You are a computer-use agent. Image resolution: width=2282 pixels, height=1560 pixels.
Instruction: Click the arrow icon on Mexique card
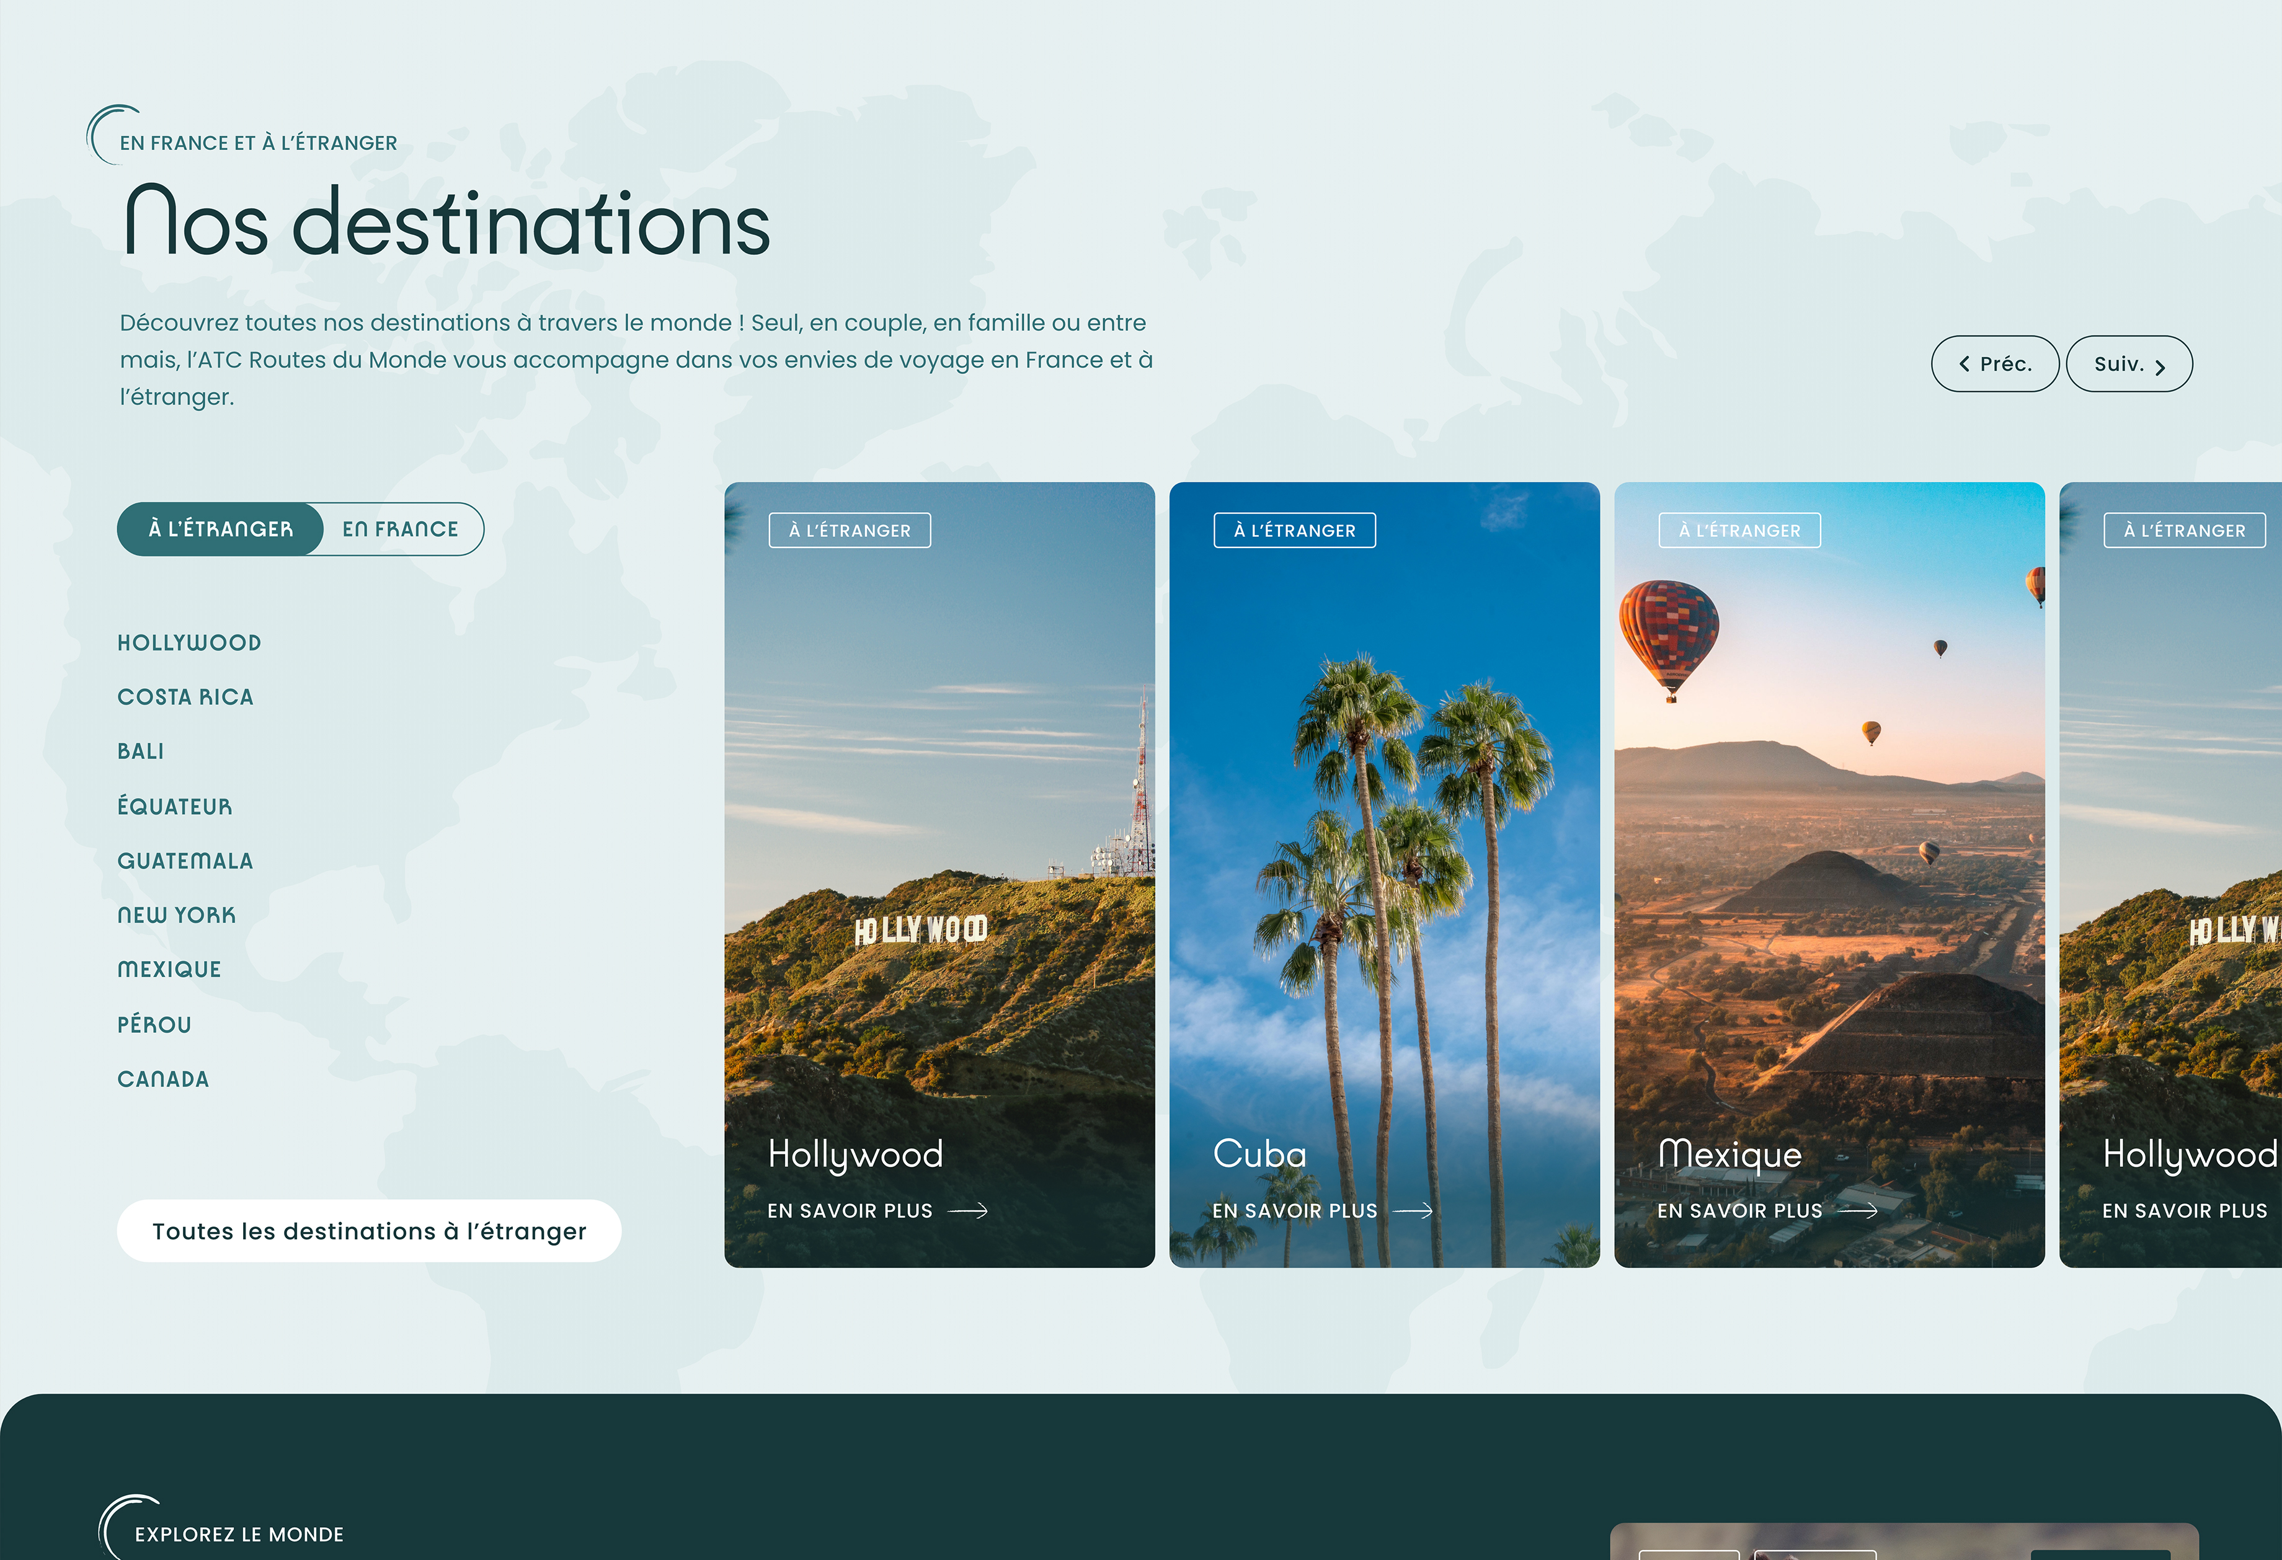(1858, 1212)
